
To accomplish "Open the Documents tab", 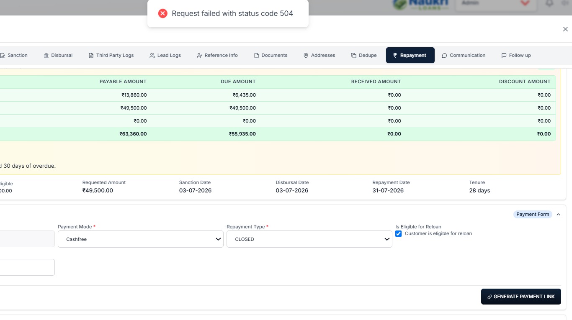I will (271, 55).
